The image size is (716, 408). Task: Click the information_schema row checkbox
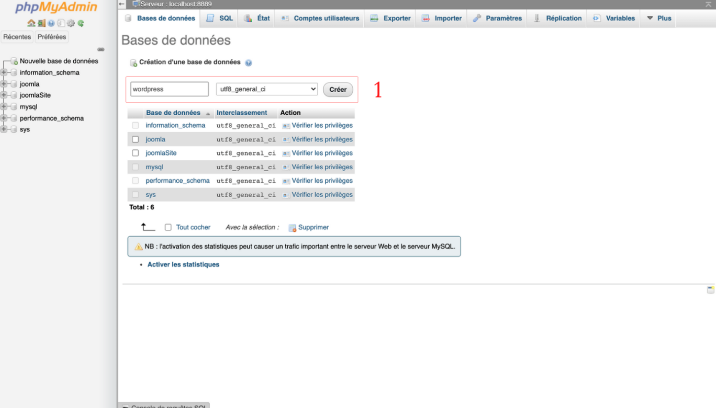click(135, 125)
